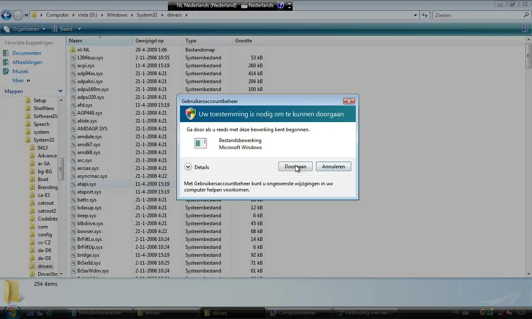The image size is (532, 319).
Task: Select the catroot2 folder in the tree
Action: pyautogui.click(x=47, y=211)
